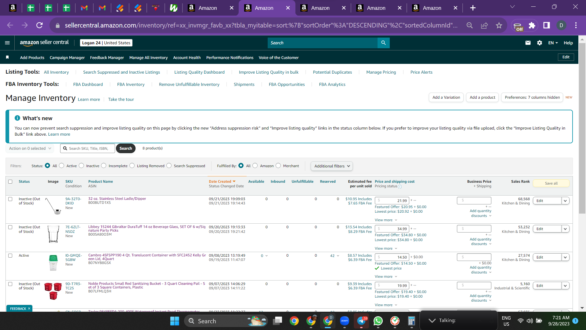Open the settings gear icon

point(540,43)
